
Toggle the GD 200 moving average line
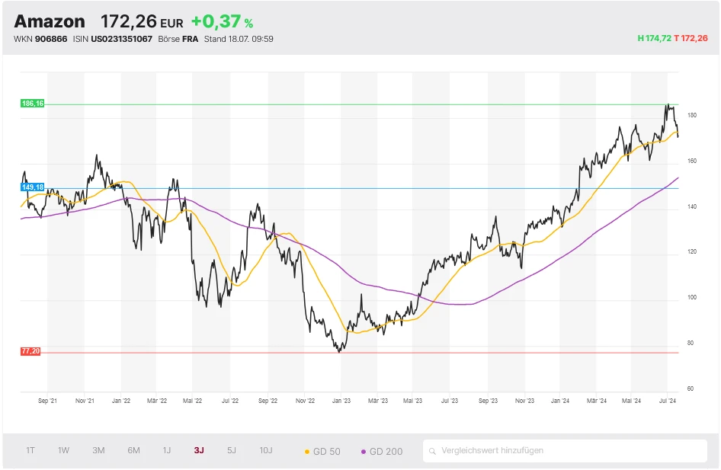point(381,452)
